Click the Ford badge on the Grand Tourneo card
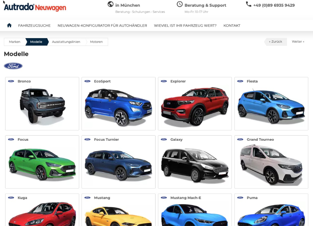This screenshot has height=226, width=313. pyautogui.click(x=240, y=139)
